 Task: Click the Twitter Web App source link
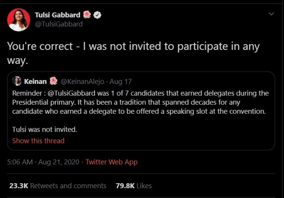[111, 162]
